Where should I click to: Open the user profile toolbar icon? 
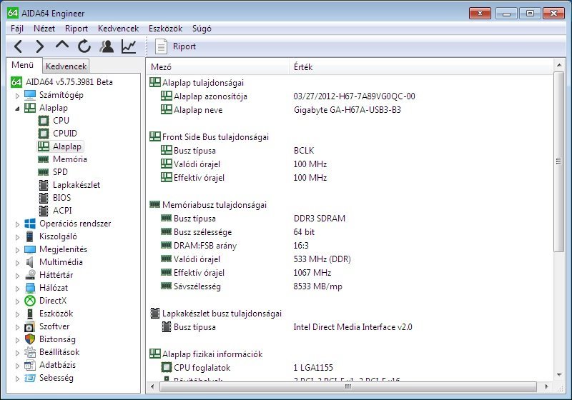(107, 46)
